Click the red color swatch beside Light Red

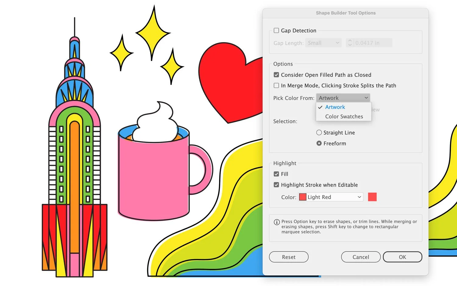tap(372, 197)
